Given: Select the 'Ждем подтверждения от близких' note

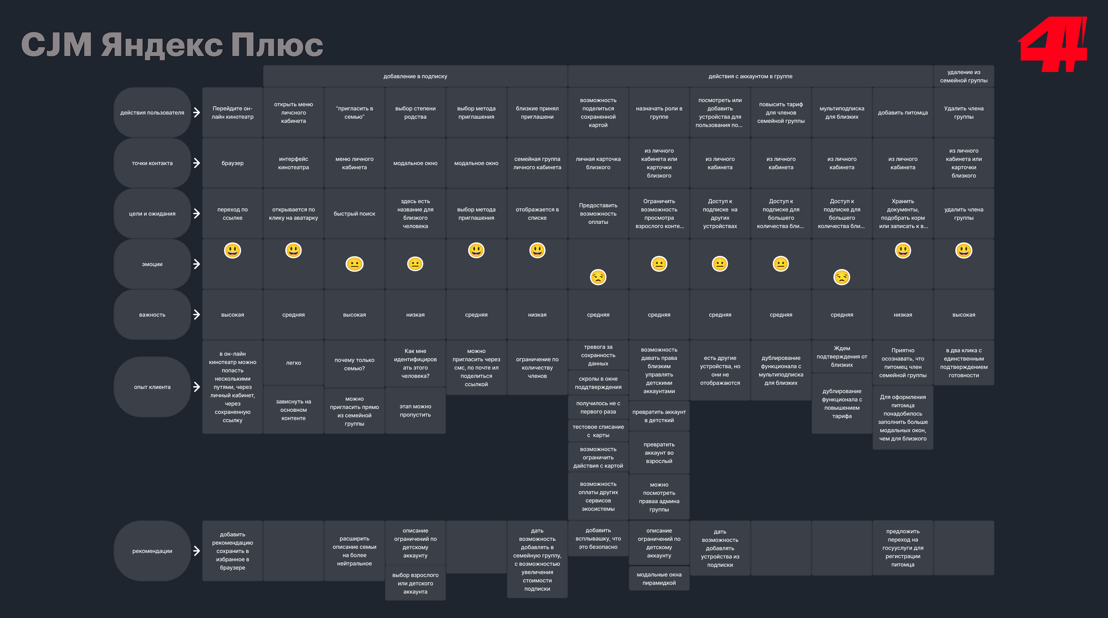Looking at the screenshot, I should point(842,357).
